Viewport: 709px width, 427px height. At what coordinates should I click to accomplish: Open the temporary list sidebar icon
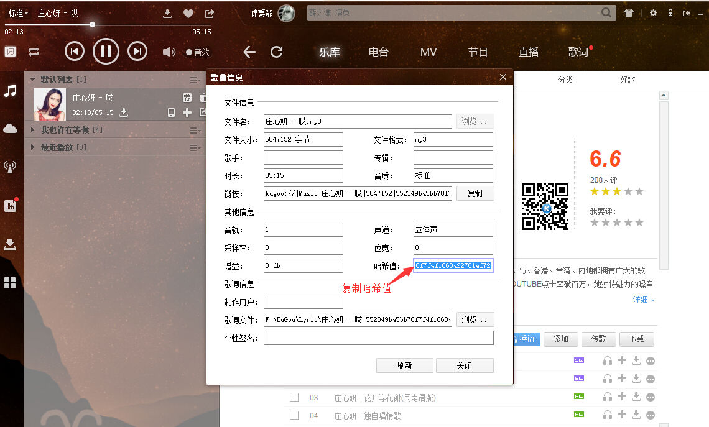[x=10, y=206]
